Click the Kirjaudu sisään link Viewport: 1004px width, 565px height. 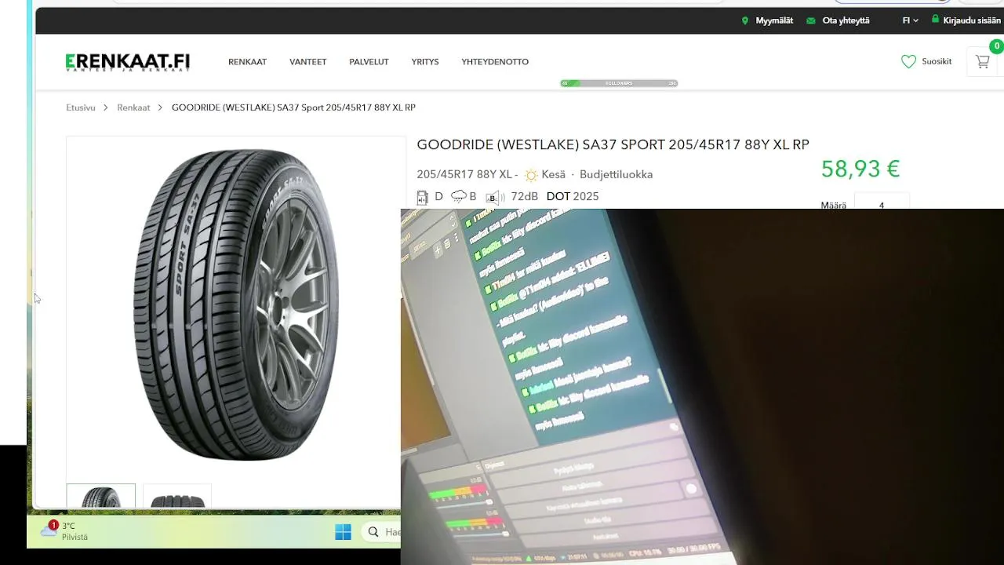coord(972,20)
